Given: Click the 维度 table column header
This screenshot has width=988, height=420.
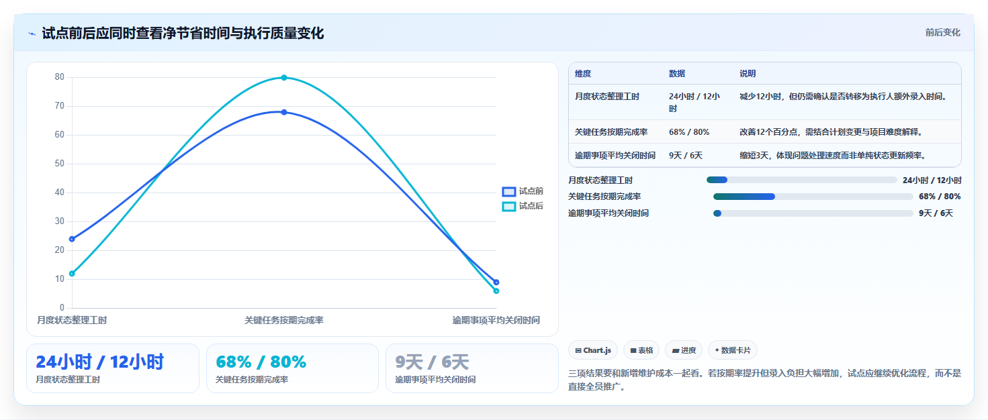Looking at the screenshot, I should point(583,74).
